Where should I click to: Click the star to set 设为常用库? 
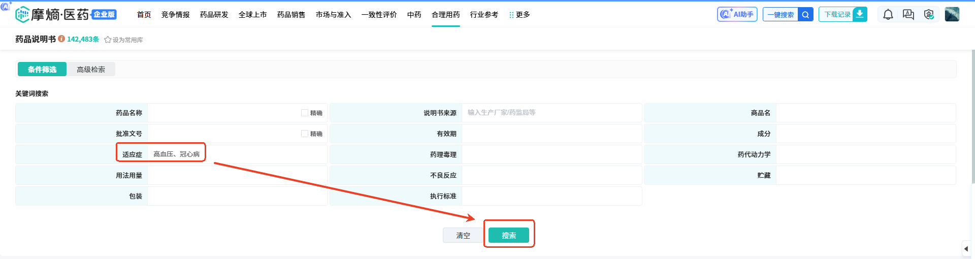pyautogui.click(x=108, y=40)
